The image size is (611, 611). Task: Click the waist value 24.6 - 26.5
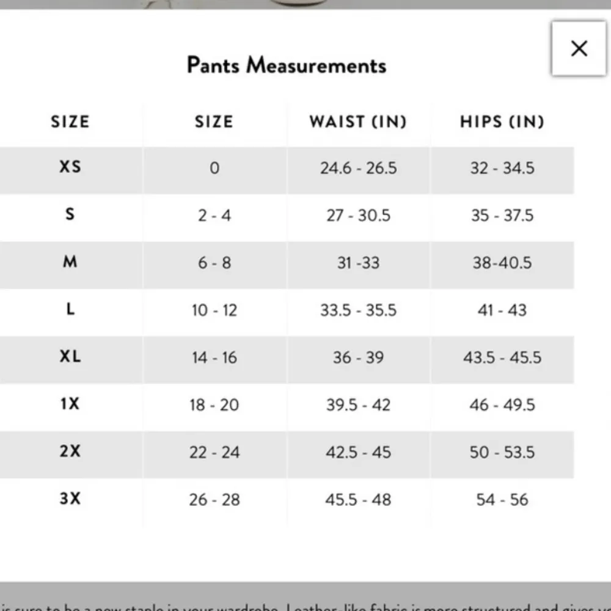coord(359,168)
